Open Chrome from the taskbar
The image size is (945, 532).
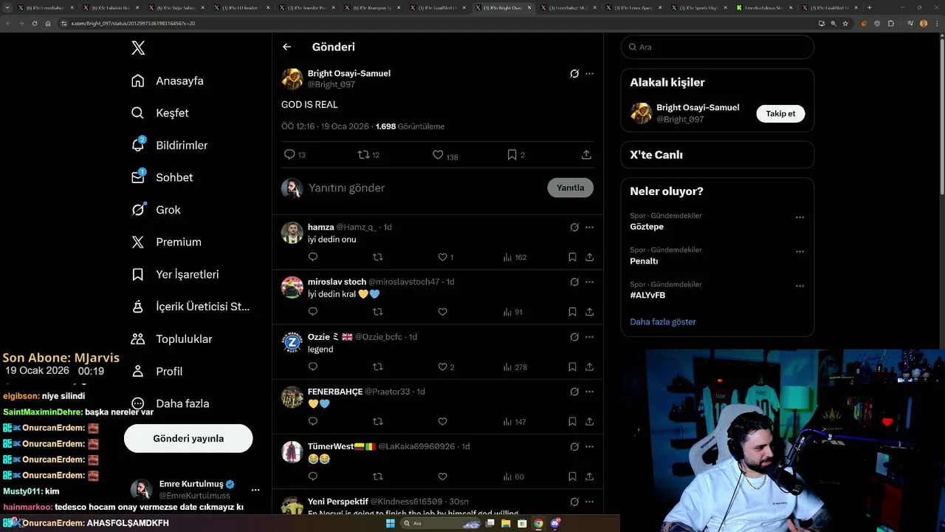pos(538,523)
